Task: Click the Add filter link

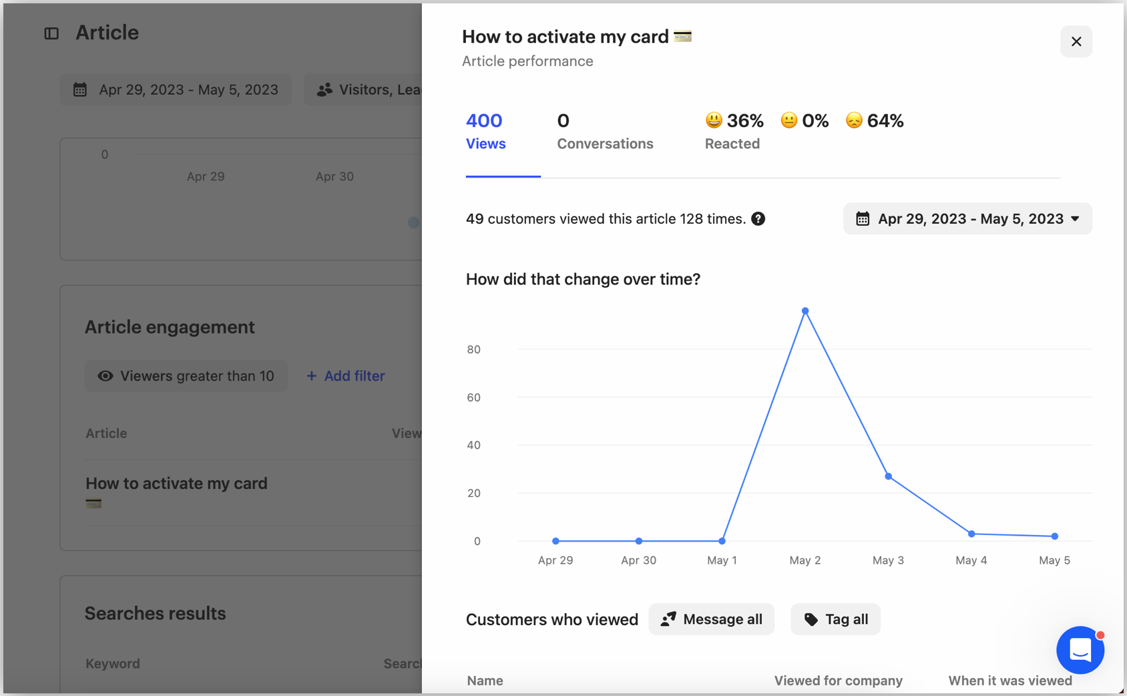Action: [x=346, y=376]
